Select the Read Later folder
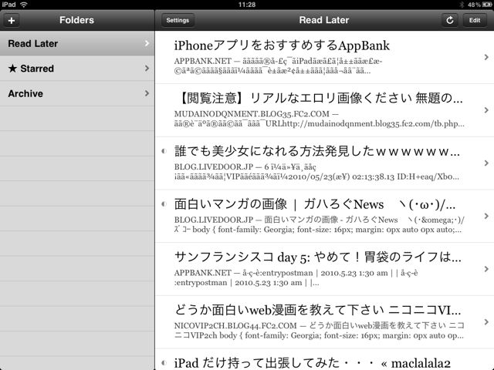The height and width of the screenshot is (370, 494). (x=77, y=43)
